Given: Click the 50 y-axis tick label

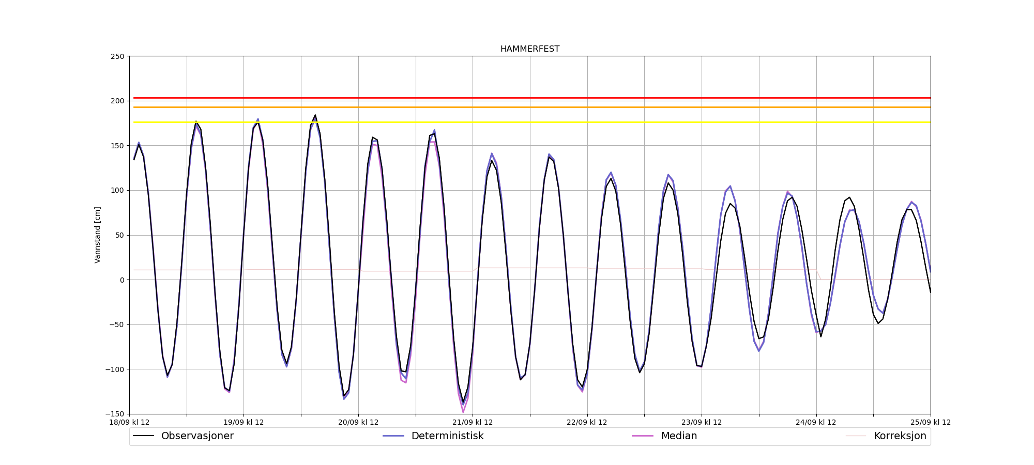Looking at the screenshot, I should 119,235.
